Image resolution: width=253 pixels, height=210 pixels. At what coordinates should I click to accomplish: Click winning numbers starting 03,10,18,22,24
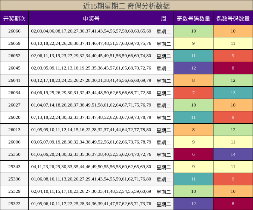[x=91, y=43]
